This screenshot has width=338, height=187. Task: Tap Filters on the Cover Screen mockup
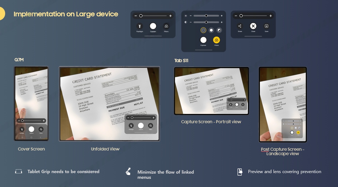(x=41, y=129)
